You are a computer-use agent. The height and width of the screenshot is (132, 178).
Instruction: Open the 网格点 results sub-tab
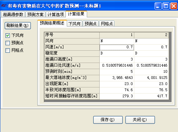107,23
